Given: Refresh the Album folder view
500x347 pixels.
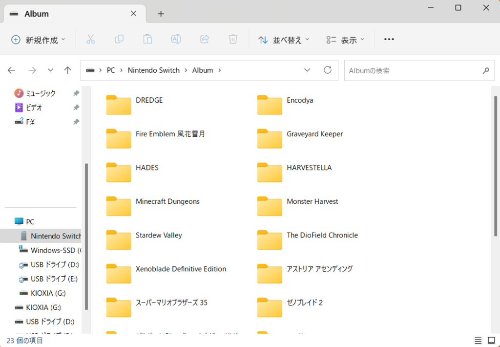Looking at the screenshot, I should pyautogui.click(x=328, y=70).
